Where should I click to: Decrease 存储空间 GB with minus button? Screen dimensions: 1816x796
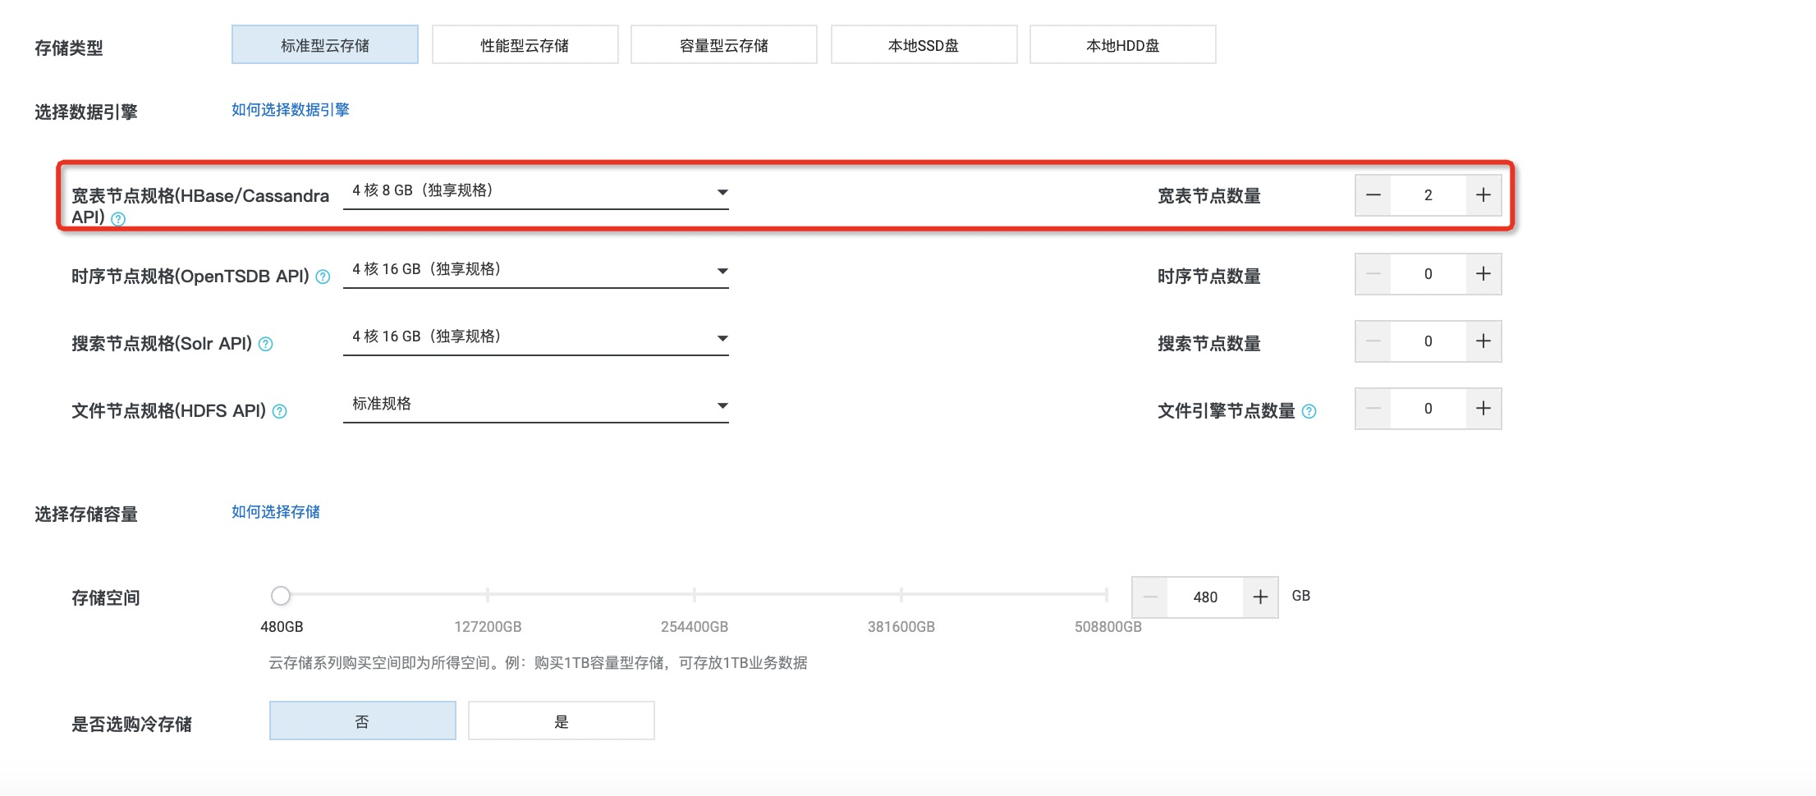tap(1150, 597)
